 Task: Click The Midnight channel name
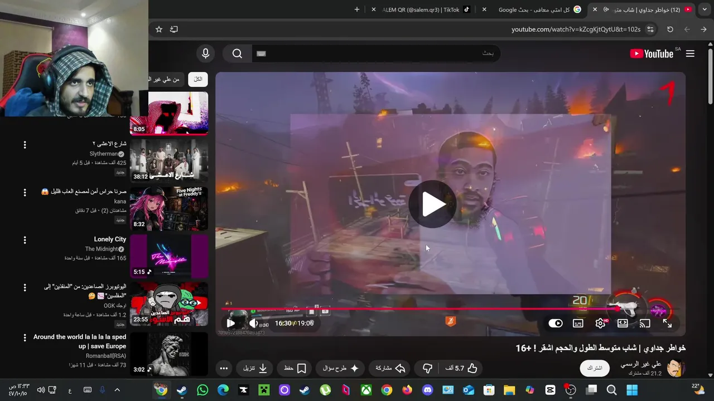click(x=101, y=249)
